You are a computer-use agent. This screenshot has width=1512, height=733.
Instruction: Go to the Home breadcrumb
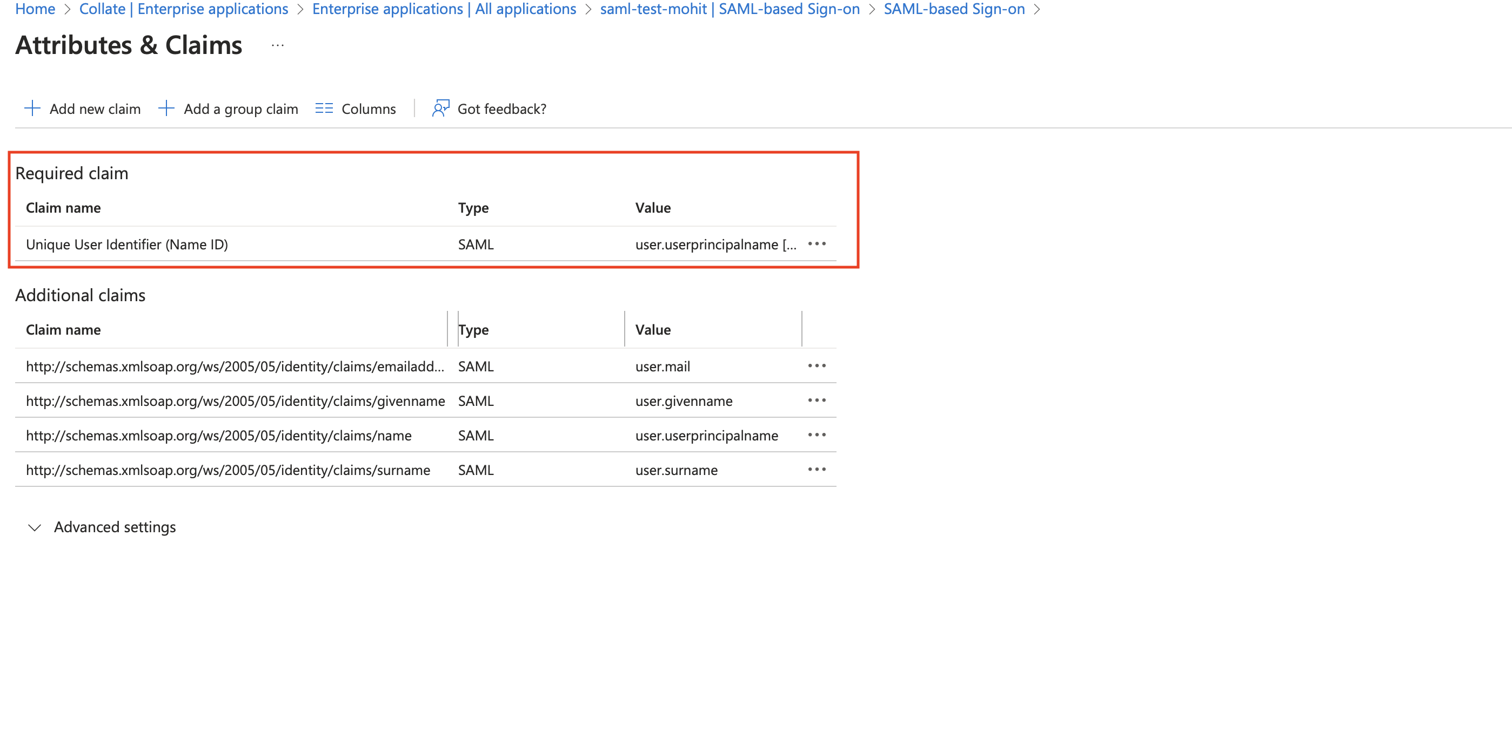point(35,9)
